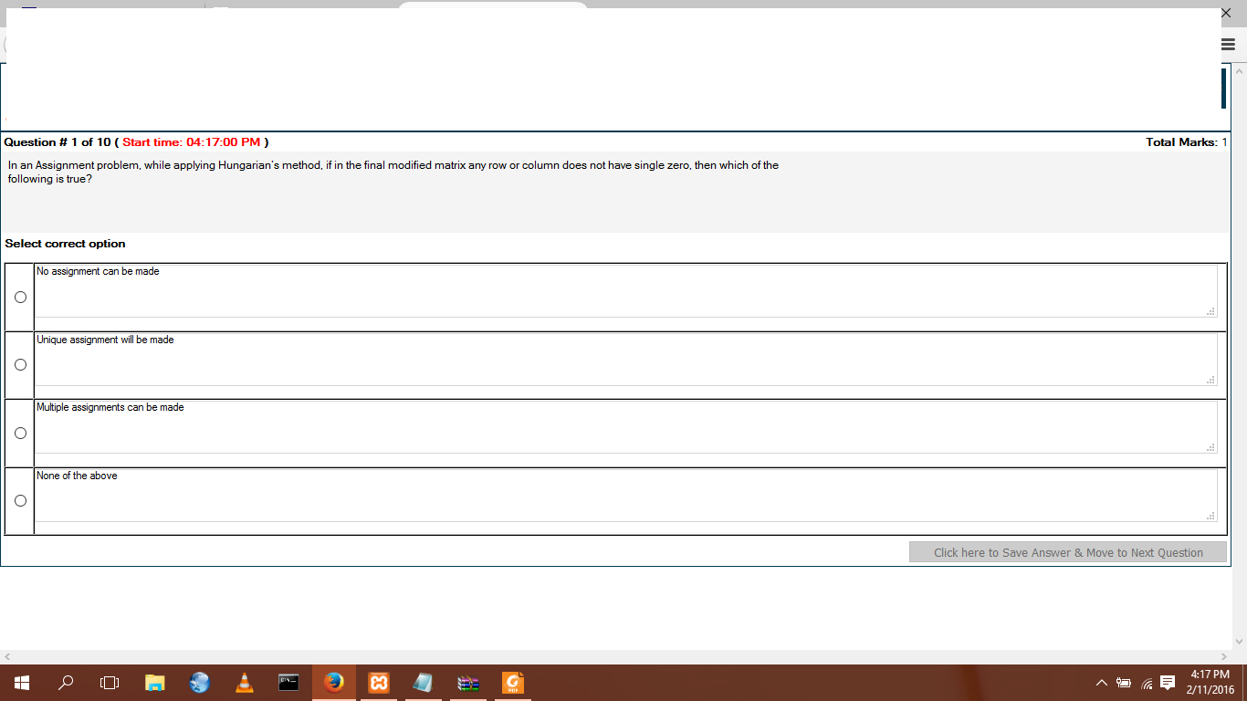Click Save Answer & Move to Next Question

[1067, 552]
